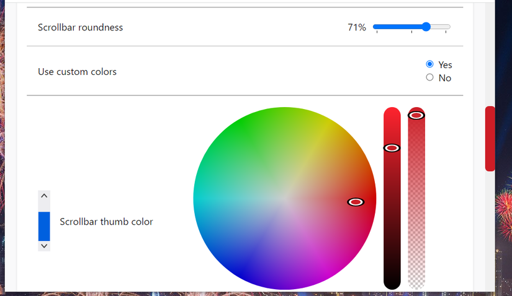
Task: Click the opacity bar's oval handle
Action: coord(416,115)
